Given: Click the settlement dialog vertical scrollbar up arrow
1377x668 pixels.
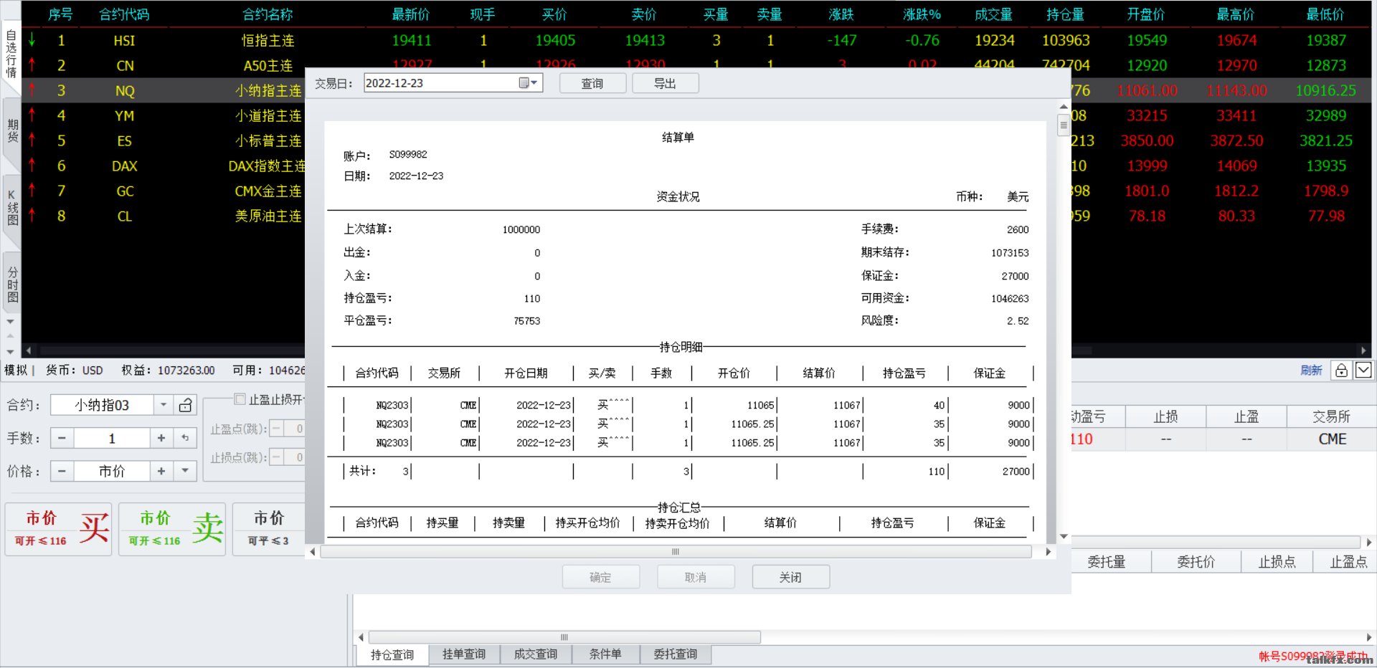Looking at the screenshot, I should click(x=1064, y=107).
